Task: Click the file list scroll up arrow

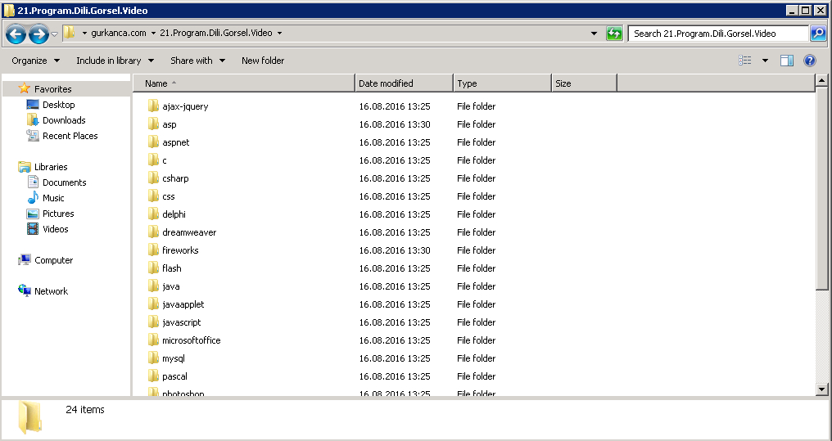Action: point(821,80)
